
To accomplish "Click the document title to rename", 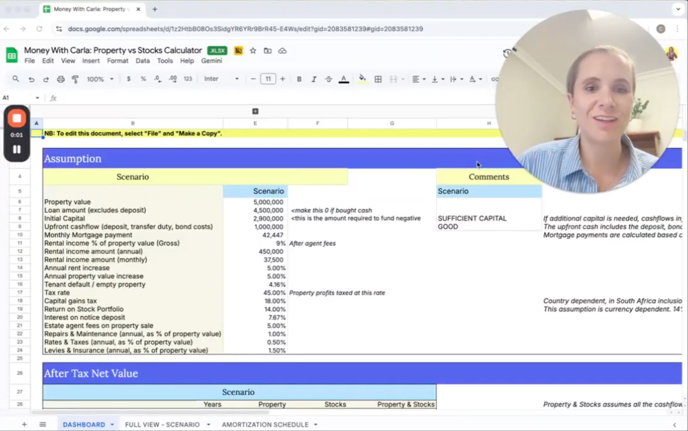I will click(113, 50).
